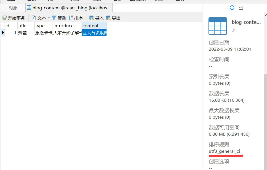Image resolution: width=267 pixels, height=170 pixels.
Task: Click the utf8_general_ci collation value
Action: [224, 151]
